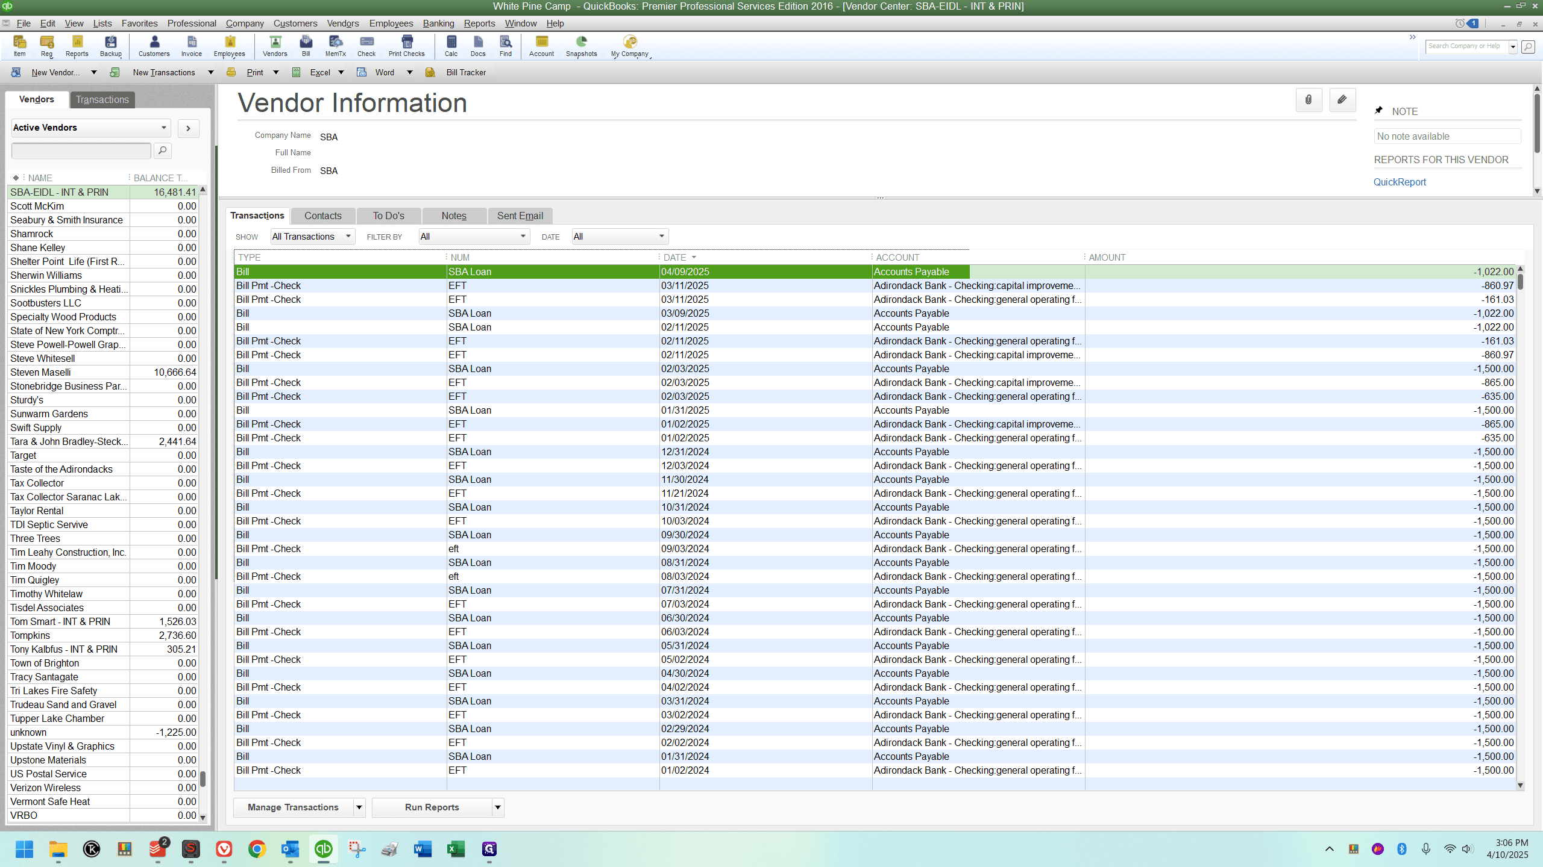Open the Professional menu
1543x867 pixels.
[x=192, y=23]
